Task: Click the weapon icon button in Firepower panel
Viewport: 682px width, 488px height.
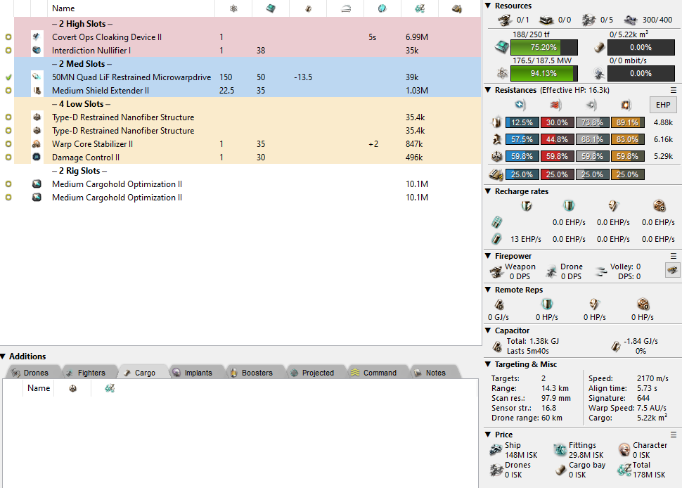Action: coord(672,269)
